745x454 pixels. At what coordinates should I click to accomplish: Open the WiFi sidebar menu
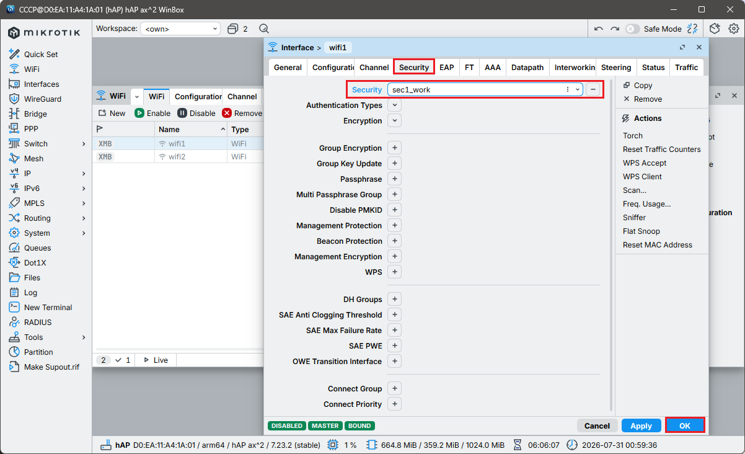coord(32,69)
